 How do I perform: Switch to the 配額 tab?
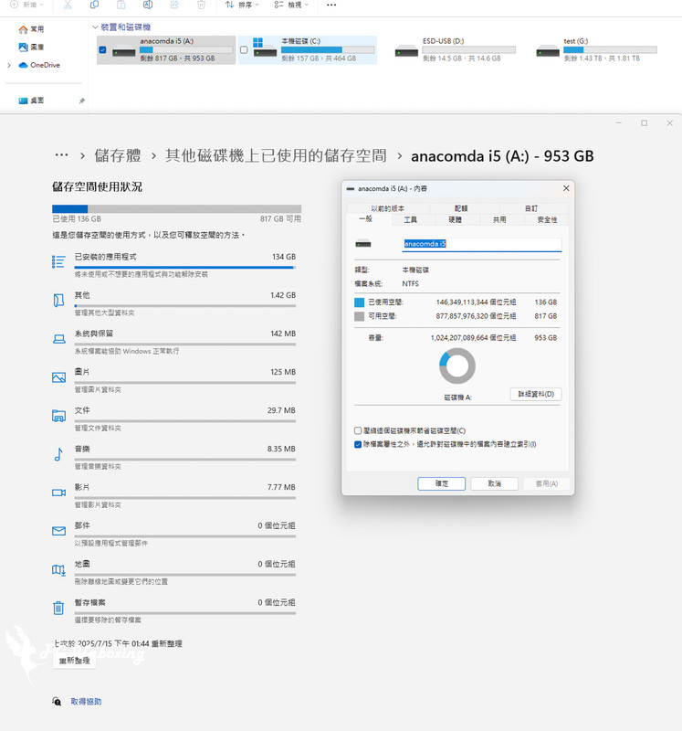tap(461, 208)
